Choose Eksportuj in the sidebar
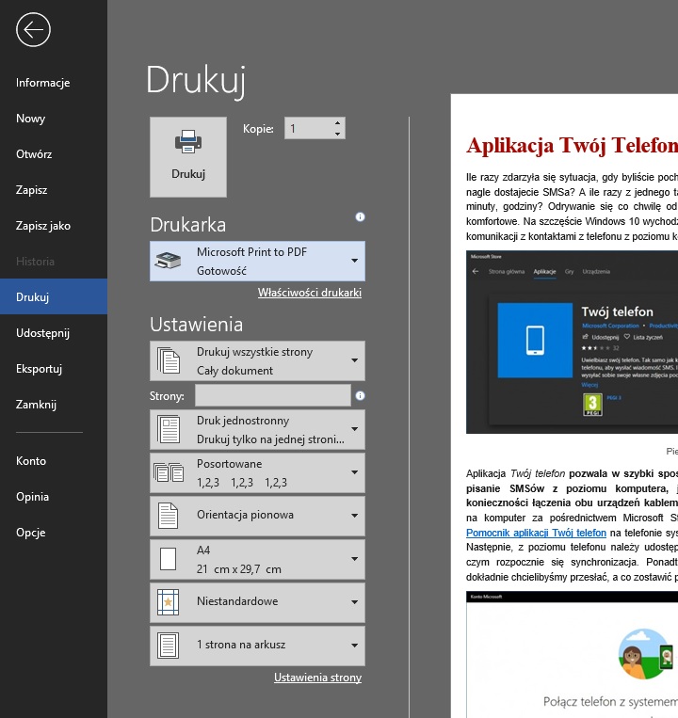This screenshot has width=678, height=718. tap(54, 369)
